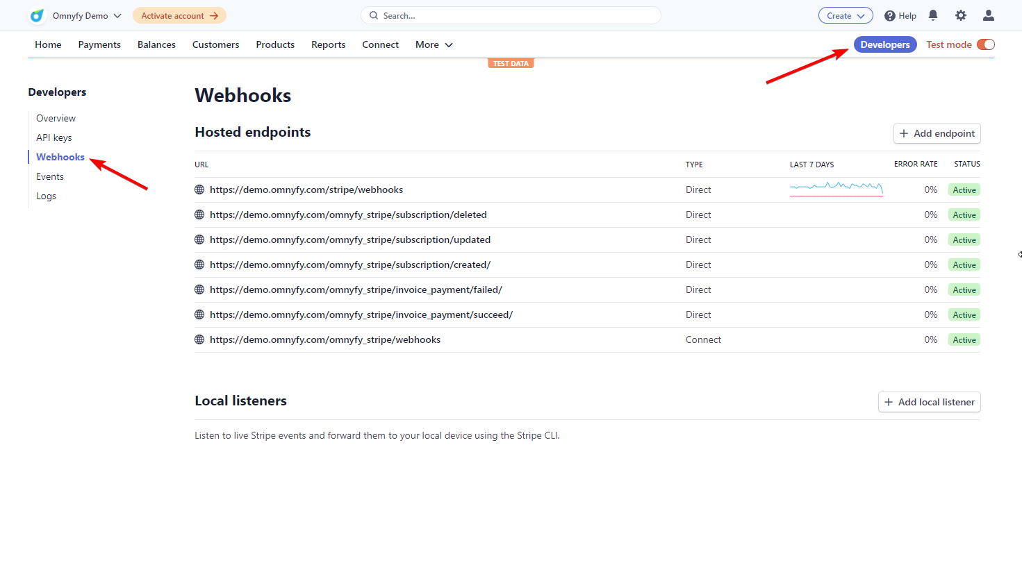Open the user profile icon

click(989, 15)
